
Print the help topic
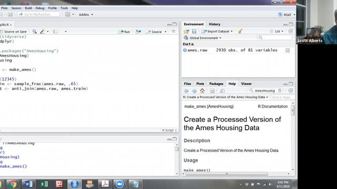tap(212, 91)
